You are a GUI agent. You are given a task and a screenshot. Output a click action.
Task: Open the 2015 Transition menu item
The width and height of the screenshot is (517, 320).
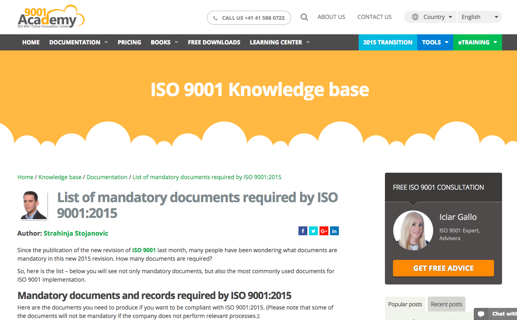point(388,42)
